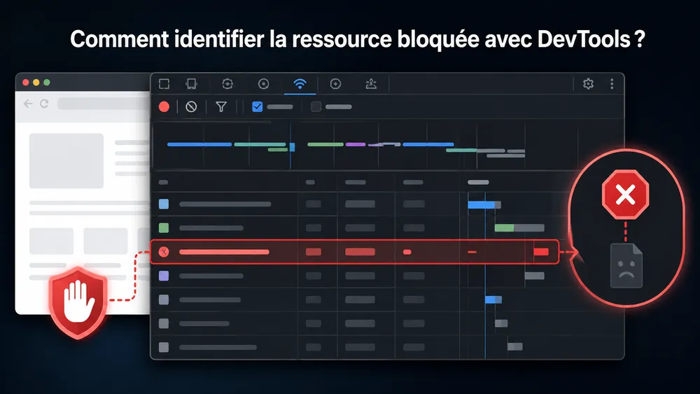Select the inspect element icon in DevTools

point(164,84)
